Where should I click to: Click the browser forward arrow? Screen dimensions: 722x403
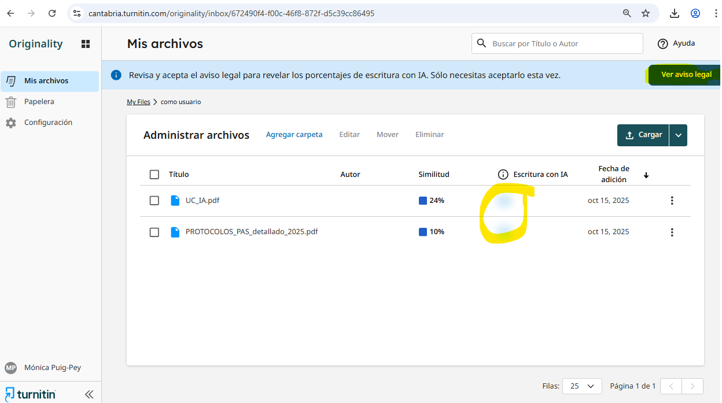[31, 13]
